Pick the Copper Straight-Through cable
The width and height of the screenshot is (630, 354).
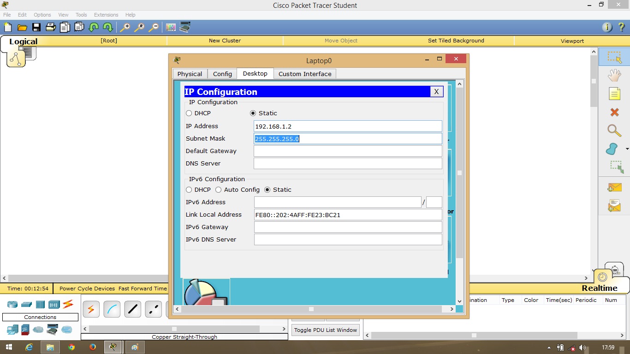click(x=132, y=309)
